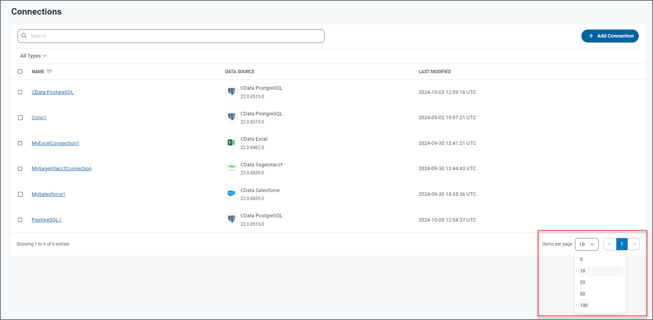Screen dimensions: 653x320
Task: Click the sort icon beside NAME header
Action: [x=49, y=72]
